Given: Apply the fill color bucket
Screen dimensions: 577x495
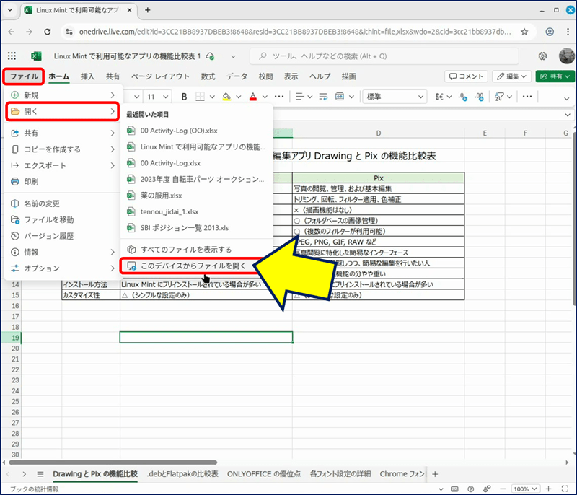Looking at the screenshot, I should 226,97.
